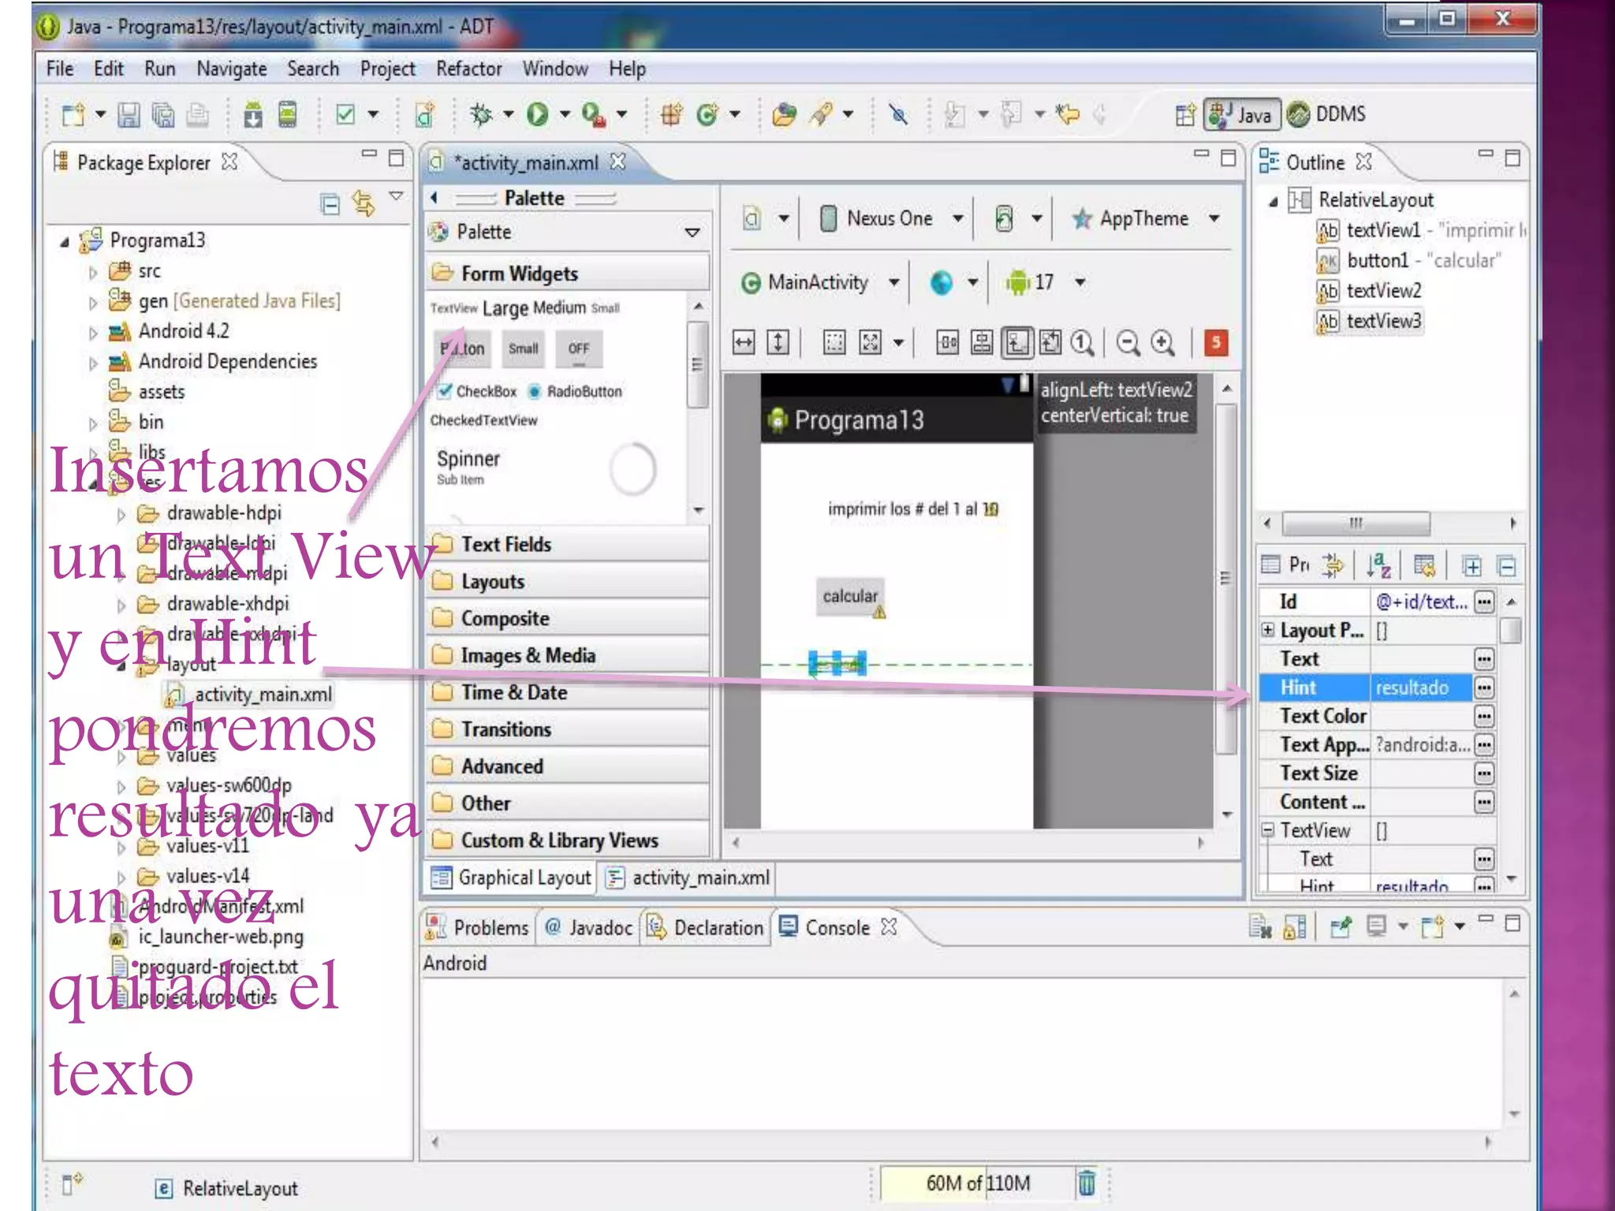Screen dimensions: 1615x1211
Task: Open the Text Fields palette category
Action: pos(567,544)
